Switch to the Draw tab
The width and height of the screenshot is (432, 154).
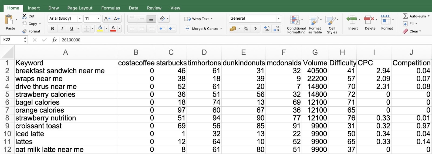coord(53,8)
